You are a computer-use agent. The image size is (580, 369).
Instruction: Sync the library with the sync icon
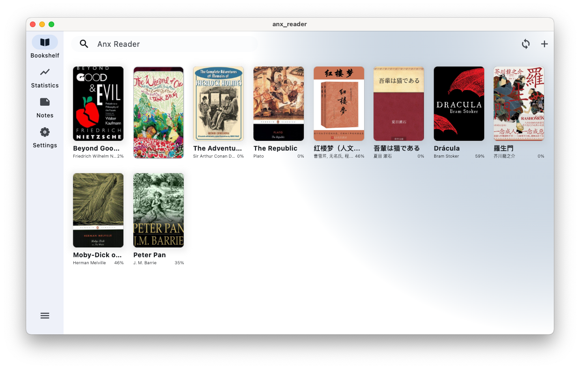(525, 43)
